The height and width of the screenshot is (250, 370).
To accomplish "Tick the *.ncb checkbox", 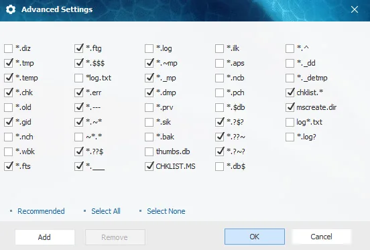I will pyautogui.click(x=219, y=78).
